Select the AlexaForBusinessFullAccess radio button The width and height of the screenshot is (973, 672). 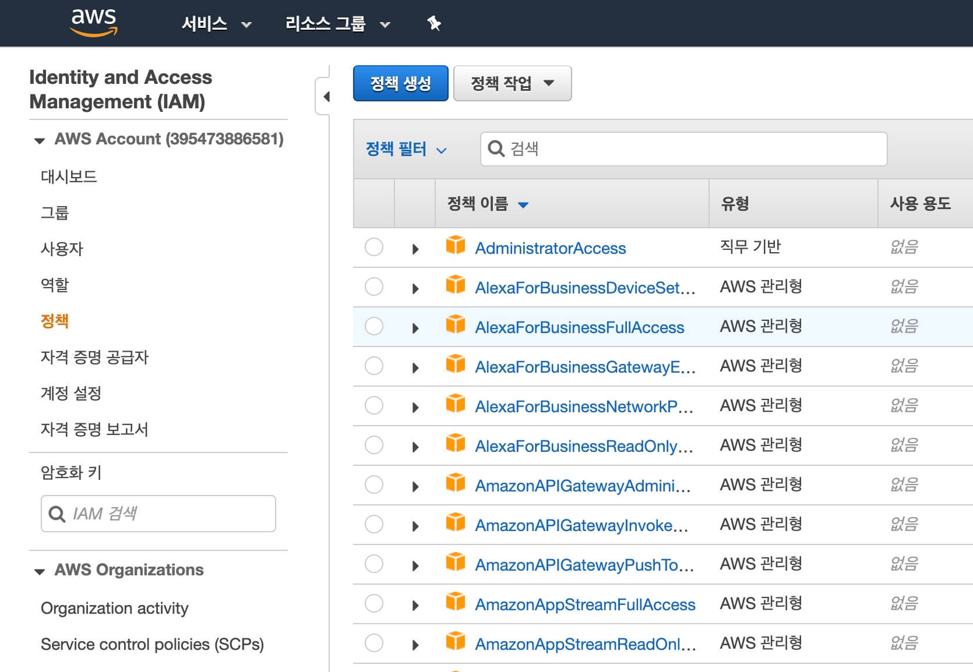pos(374,326)
